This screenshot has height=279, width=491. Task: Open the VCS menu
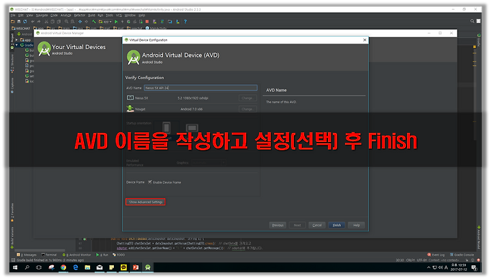(x=119, y=15)
